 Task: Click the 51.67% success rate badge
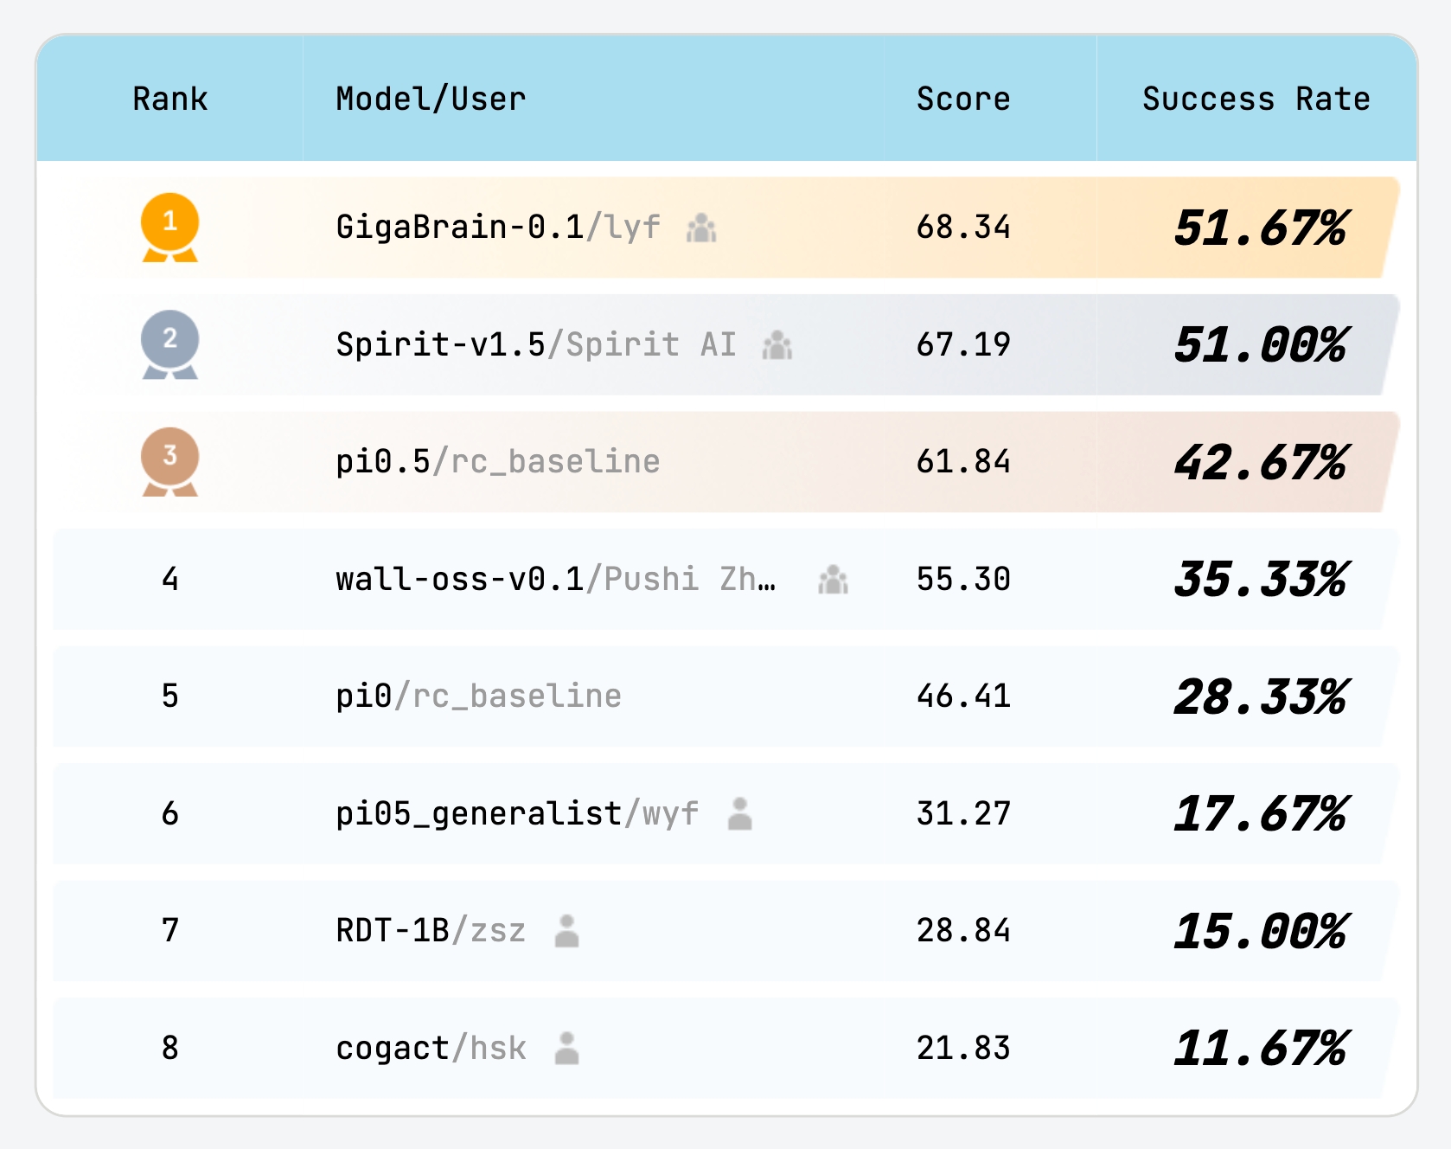tap(1262, 228)
